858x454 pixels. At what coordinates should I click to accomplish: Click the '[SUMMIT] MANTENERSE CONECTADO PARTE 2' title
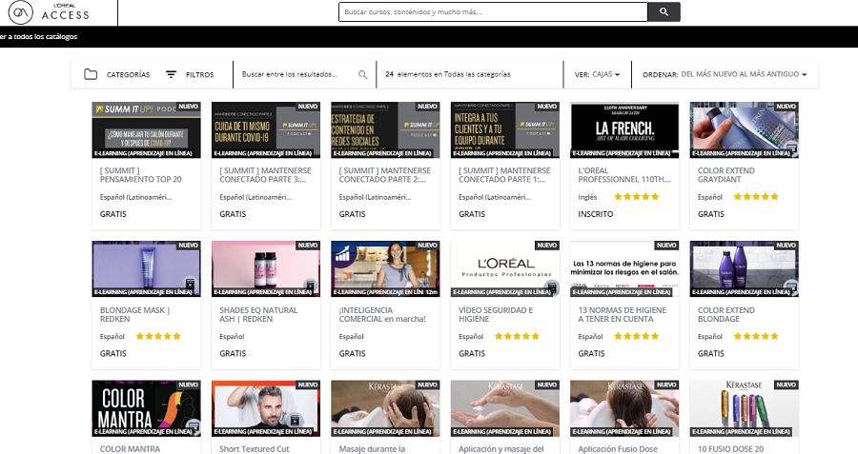385,175
